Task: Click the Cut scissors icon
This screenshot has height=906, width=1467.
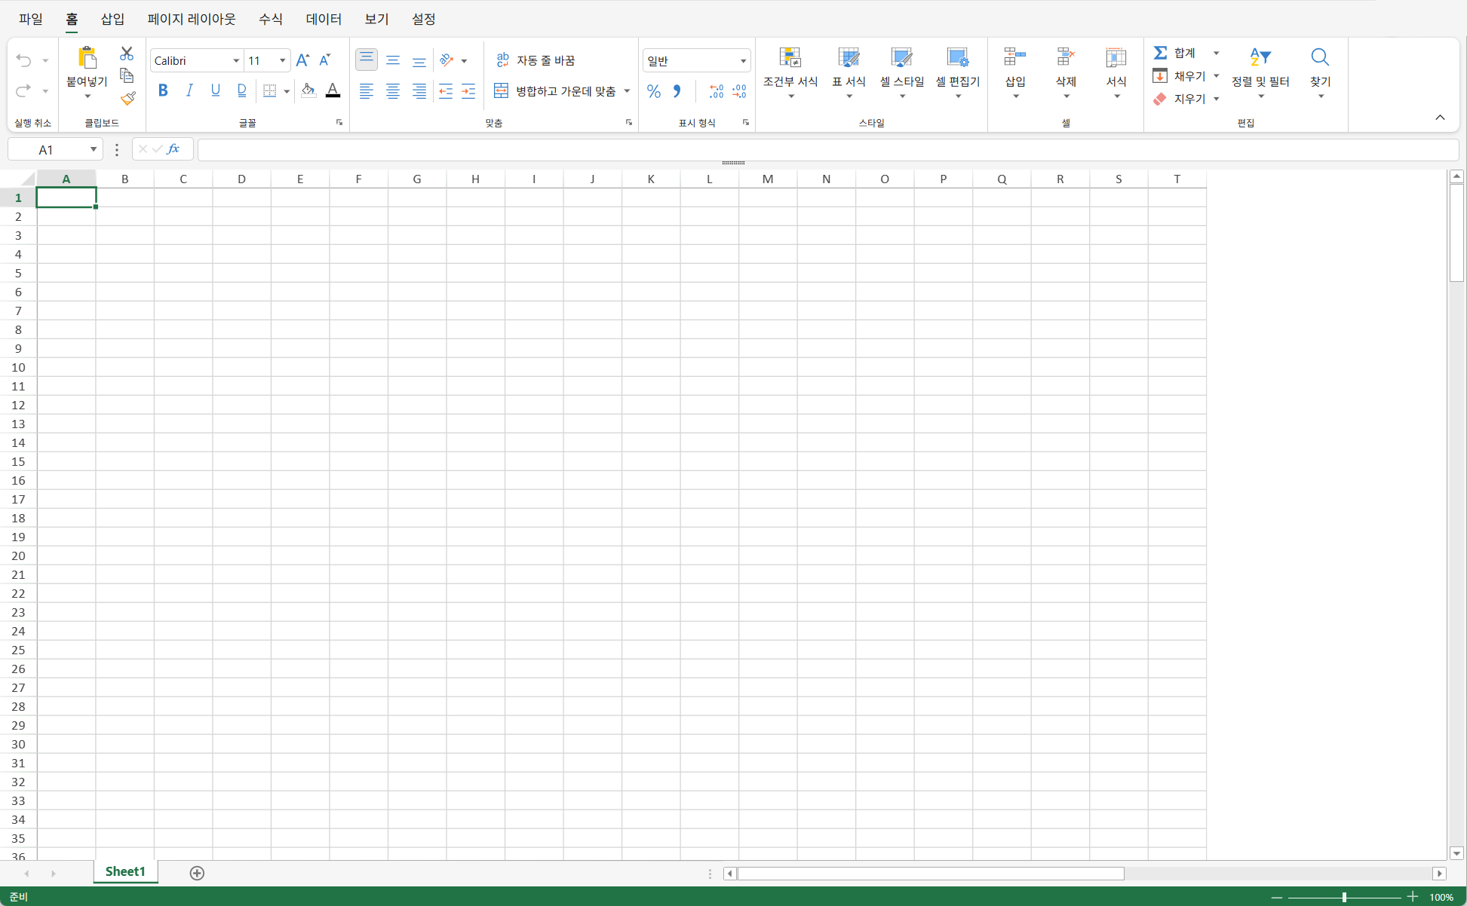Action: coord(127,54)
